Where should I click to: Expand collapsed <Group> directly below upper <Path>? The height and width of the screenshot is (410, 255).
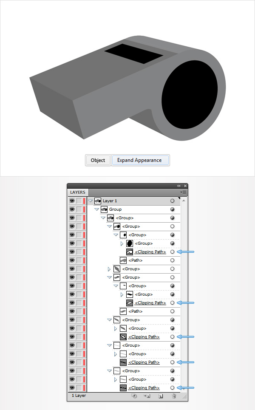coord(109,269)
